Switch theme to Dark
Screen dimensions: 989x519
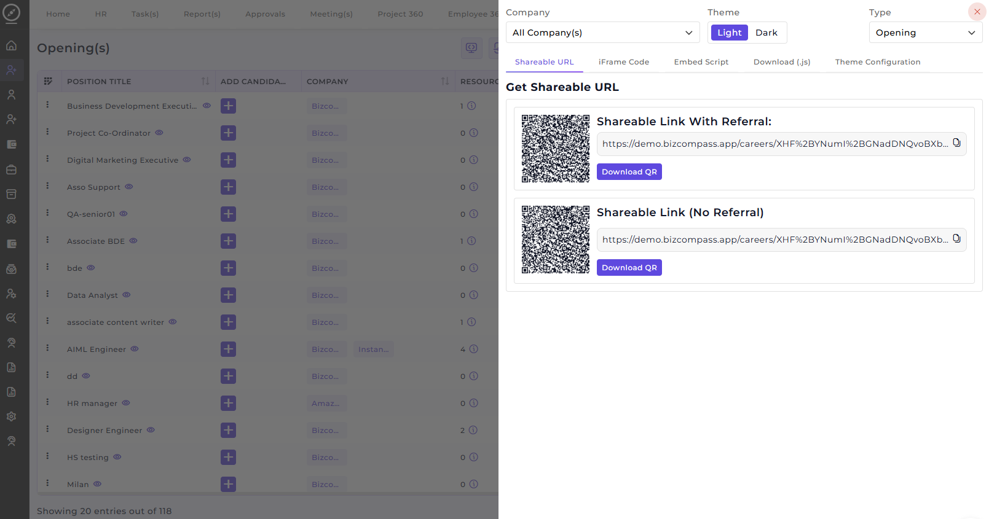[x=766, y=33]
